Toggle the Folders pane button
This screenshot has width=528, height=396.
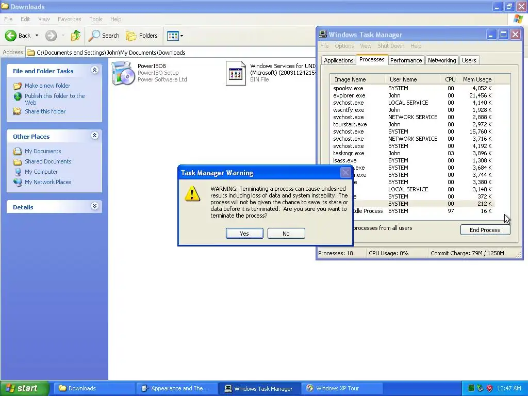point(141,36)
